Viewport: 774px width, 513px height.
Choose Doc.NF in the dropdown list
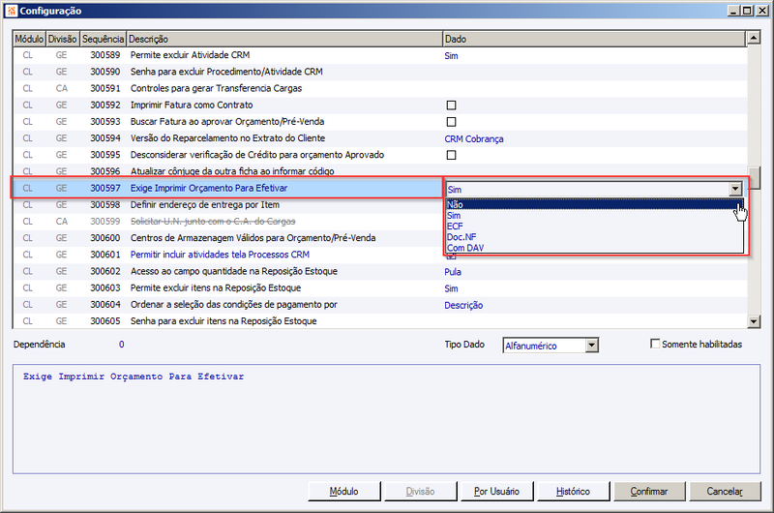594,237
